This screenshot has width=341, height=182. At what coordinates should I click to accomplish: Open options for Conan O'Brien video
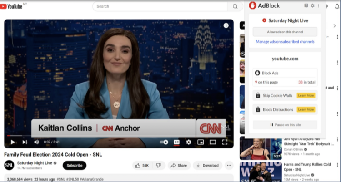337,139
